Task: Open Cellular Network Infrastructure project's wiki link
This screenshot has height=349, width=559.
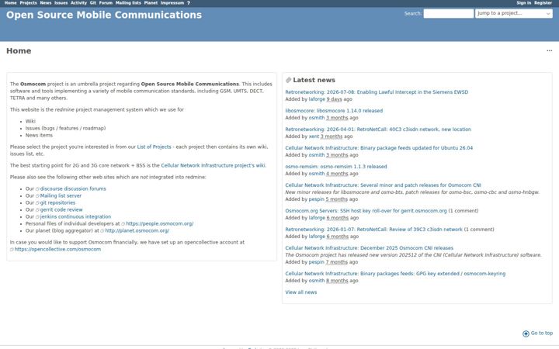Action: (x=214, y=165)
